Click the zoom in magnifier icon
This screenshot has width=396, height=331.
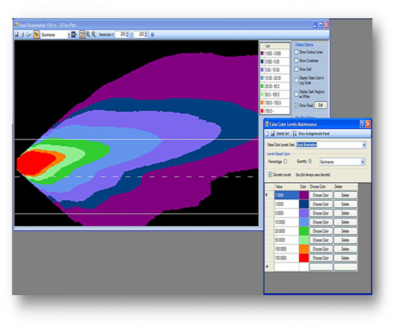(x=88, y=35)
